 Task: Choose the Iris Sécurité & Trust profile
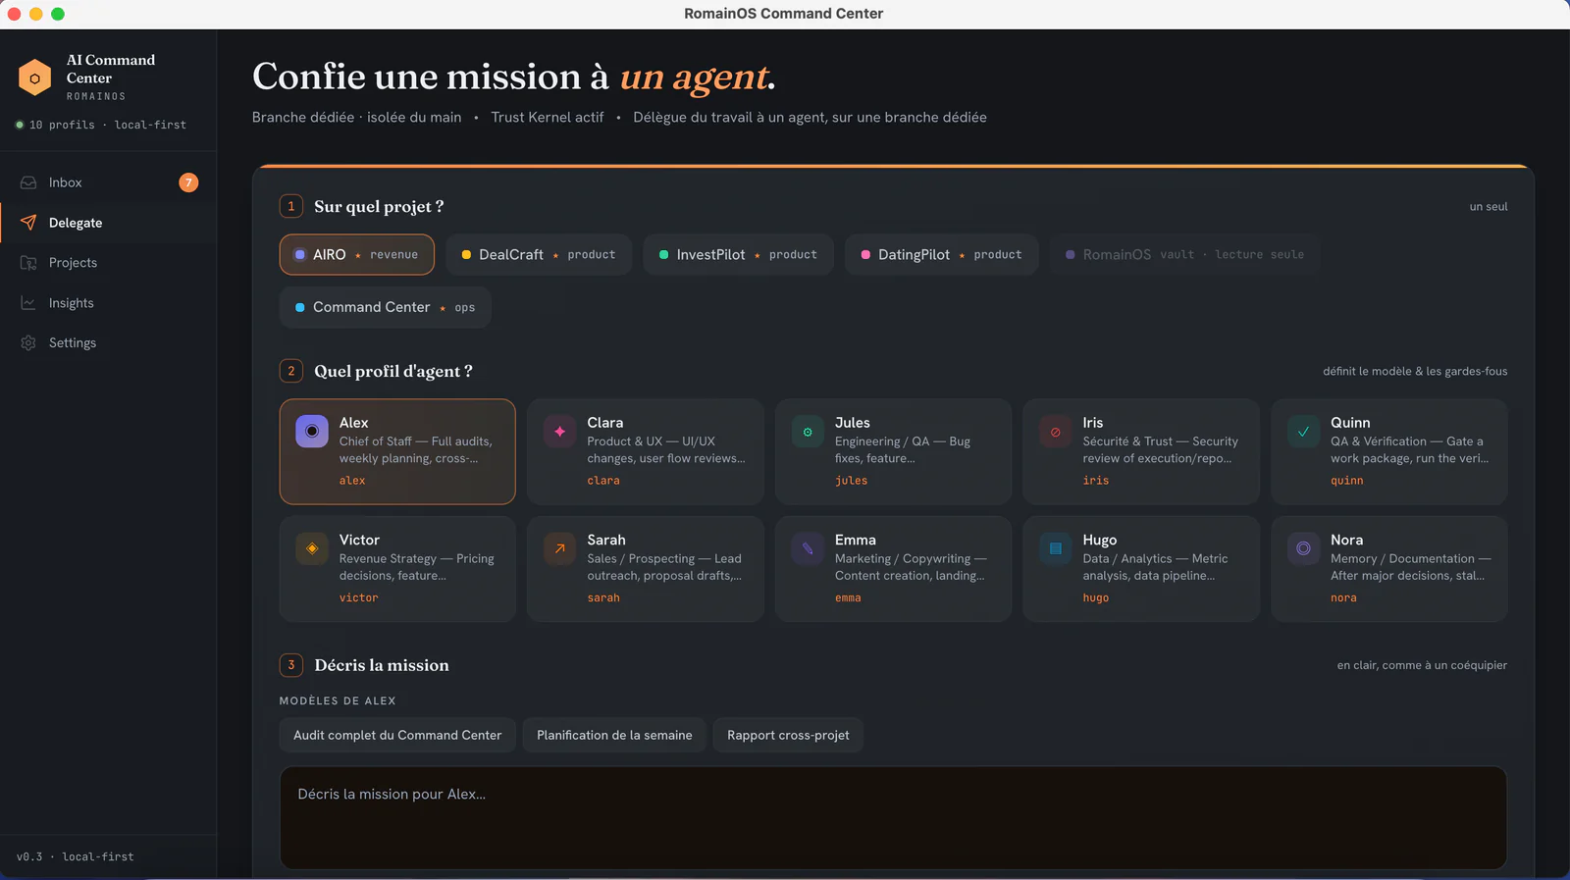point(1141,451)
